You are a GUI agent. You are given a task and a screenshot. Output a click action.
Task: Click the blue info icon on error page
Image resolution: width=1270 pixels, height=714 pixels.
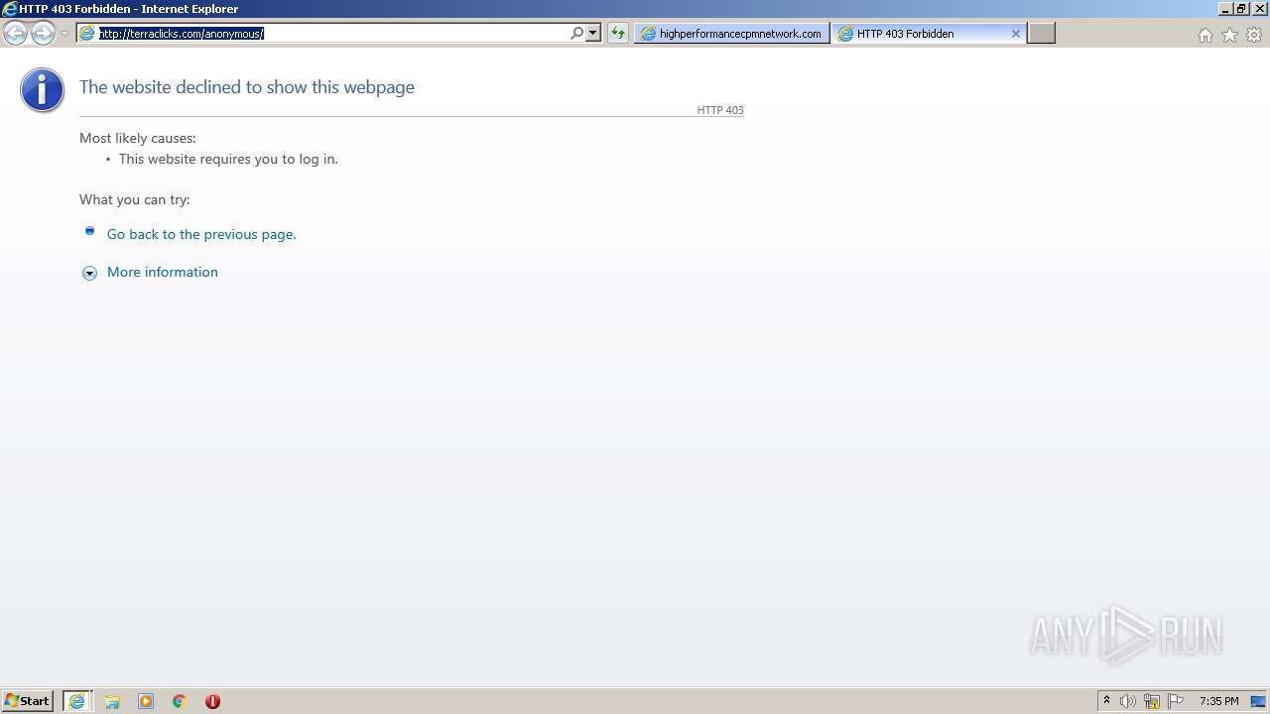(42, 90)
